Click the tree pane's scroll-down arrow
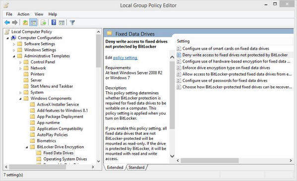This screenshot has width=297, height=181. pos(99,161)
